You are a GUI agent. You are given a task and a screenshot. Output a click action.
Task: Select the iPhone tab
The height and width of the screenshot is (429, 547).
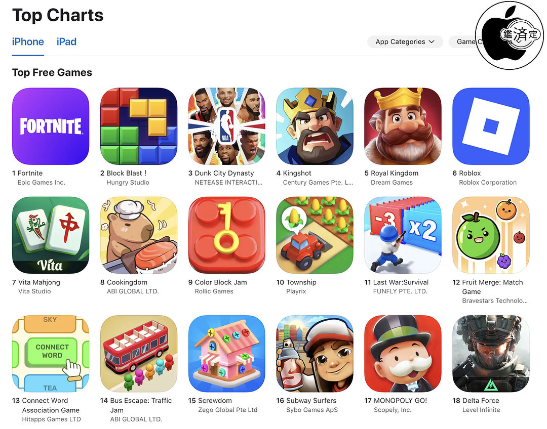pos(28,42)
